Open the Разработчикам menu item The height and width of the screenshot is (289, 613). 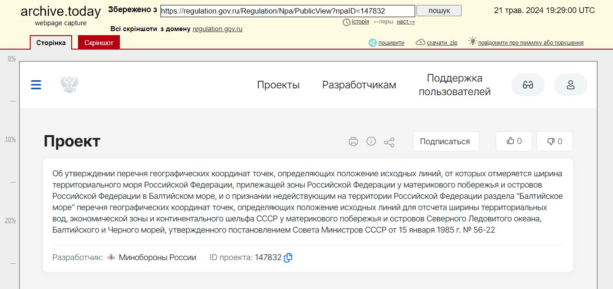click(359, 85)
